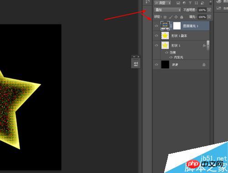Image resolution: width=228 pixels, height=173 pixels.
Task: Filter layers by pixel layer icon
Action: coord(178,3)
